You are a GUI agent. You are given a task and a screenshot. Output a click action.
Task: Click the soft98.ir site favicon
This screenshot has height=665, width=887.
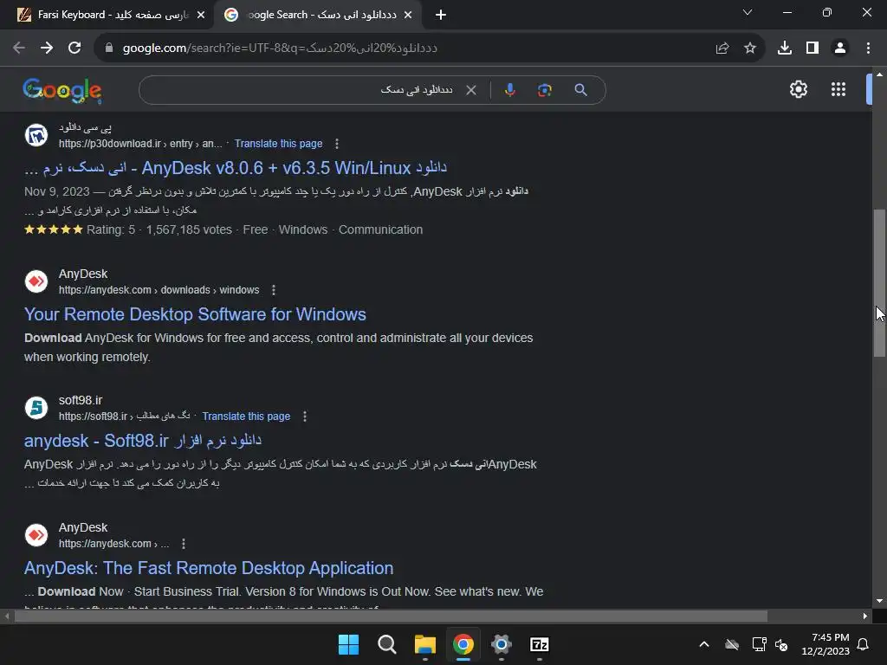[36, 408]
